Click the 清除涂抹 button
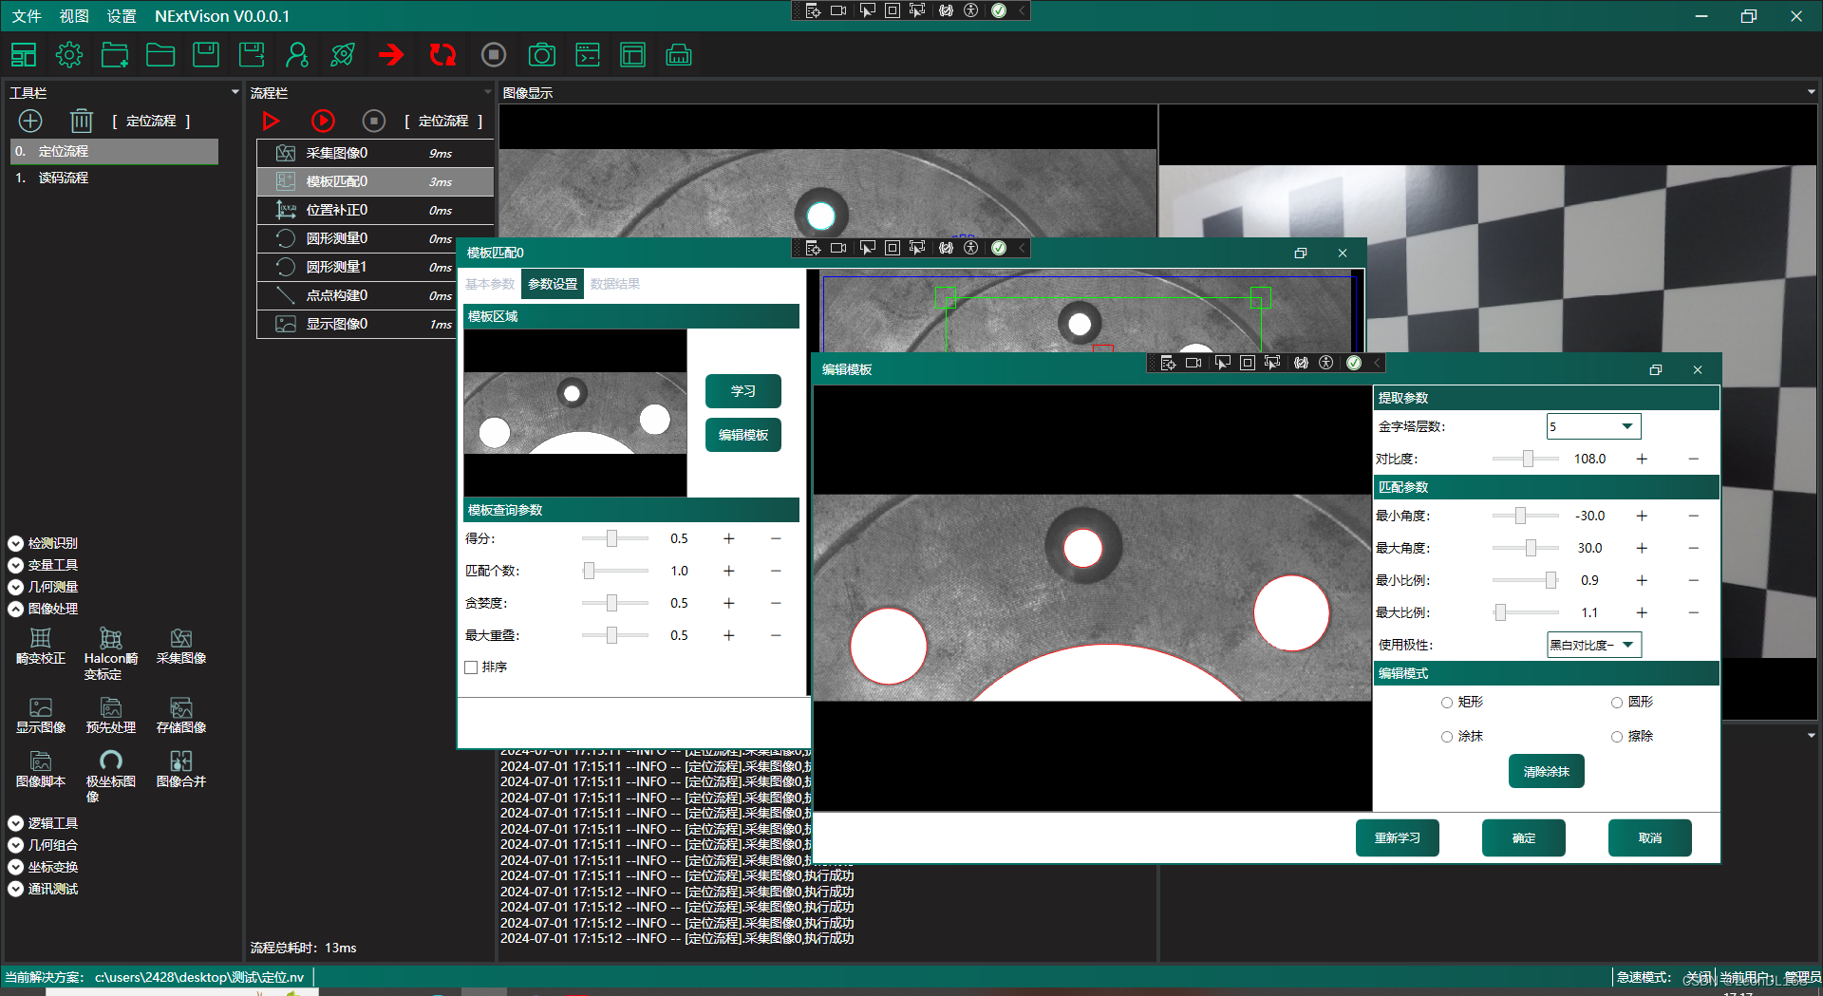Image resolution: width=1823 pixels, height=996 pixels. [1547, 772]
